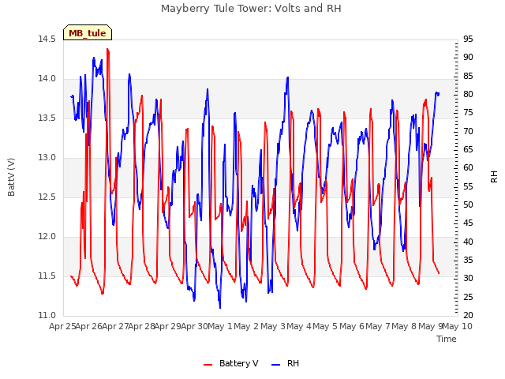Image resolution: width=505 pixels, height=379 pixels.
Task: Click the May 8 date label
Action: point(404,327)
